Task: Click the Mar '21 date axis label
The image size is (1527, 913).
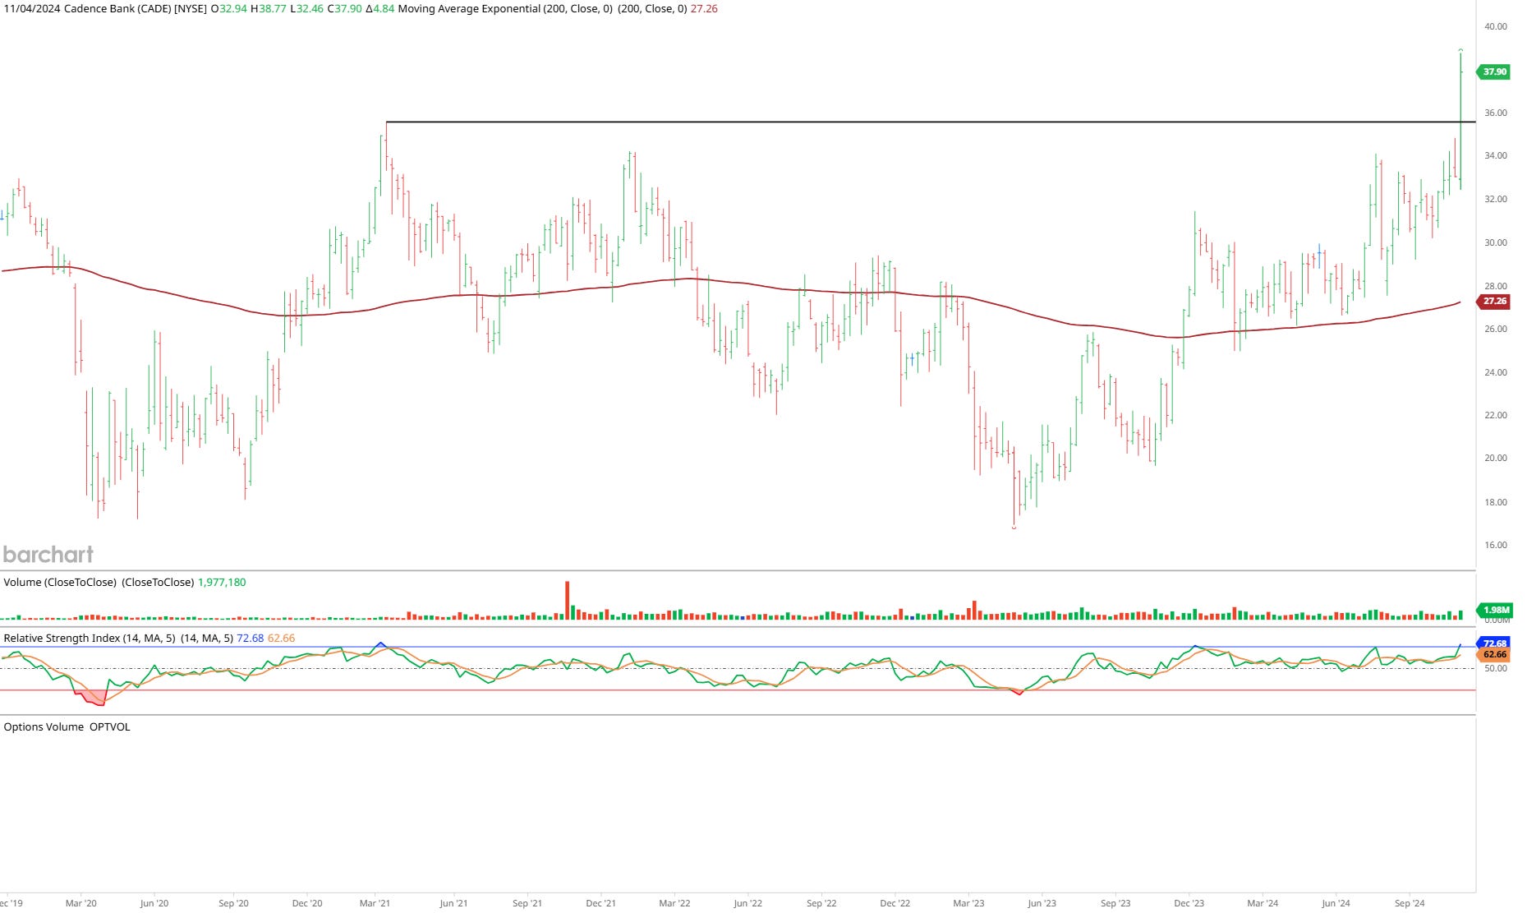Action: tap(375, 903)
